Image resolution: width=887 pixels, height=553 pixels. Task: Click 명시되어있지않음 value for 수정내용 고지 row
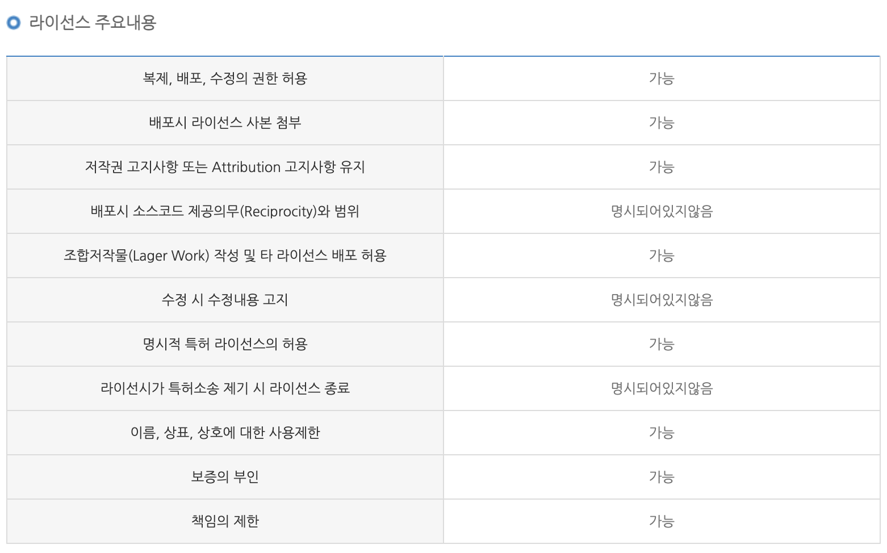click(x=662, y=300)
